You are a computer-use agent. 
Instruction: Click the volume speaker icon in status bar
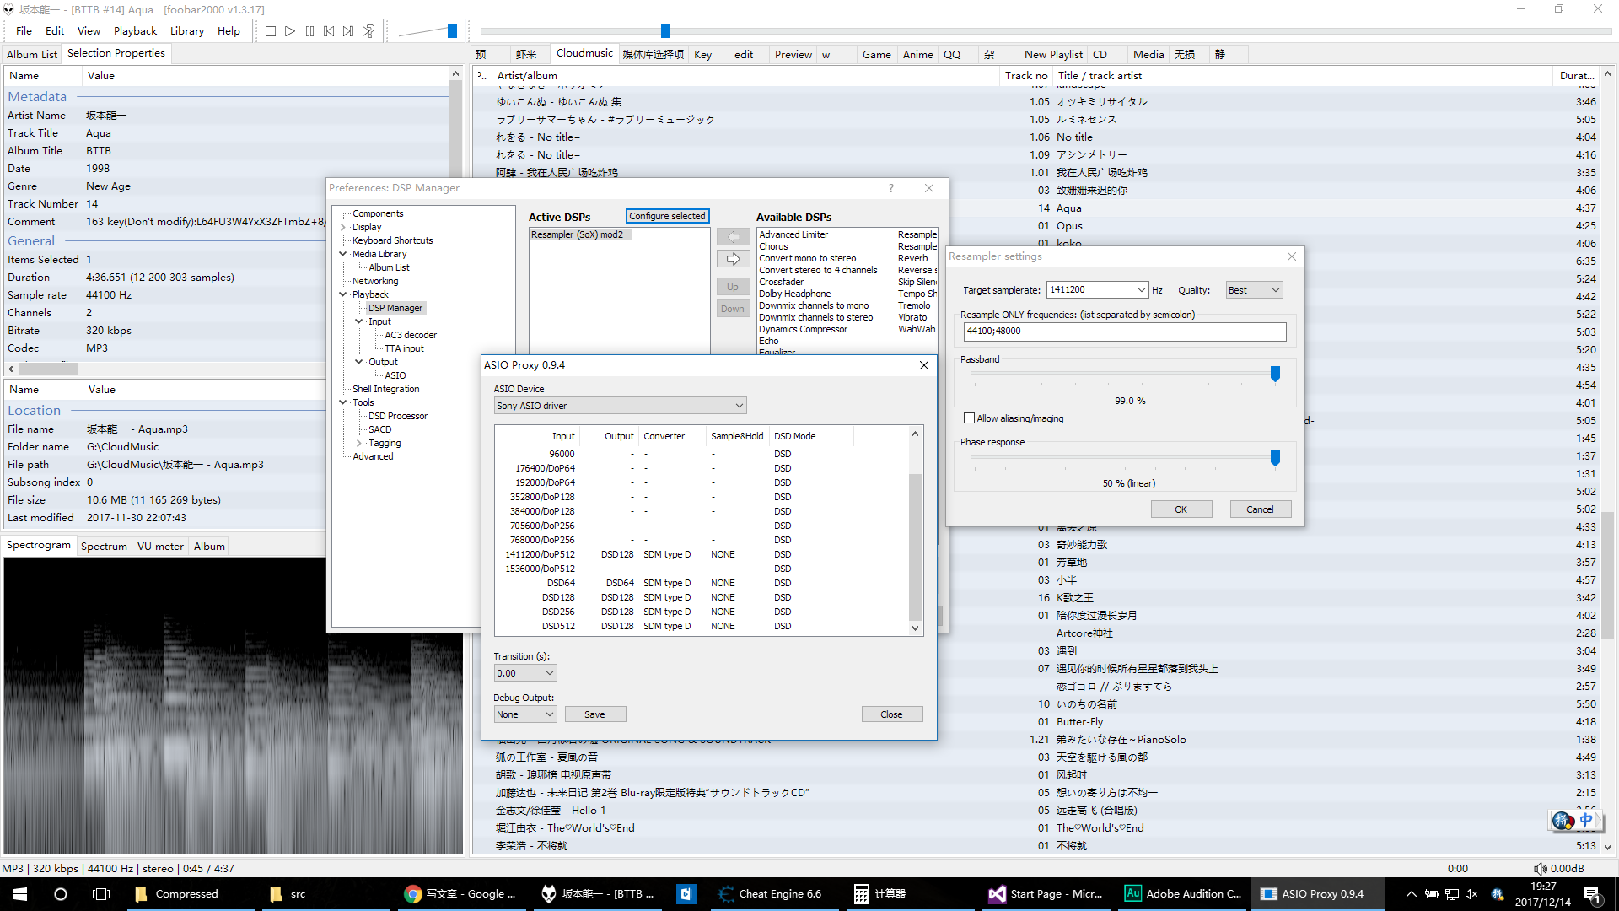[1541, 869]
